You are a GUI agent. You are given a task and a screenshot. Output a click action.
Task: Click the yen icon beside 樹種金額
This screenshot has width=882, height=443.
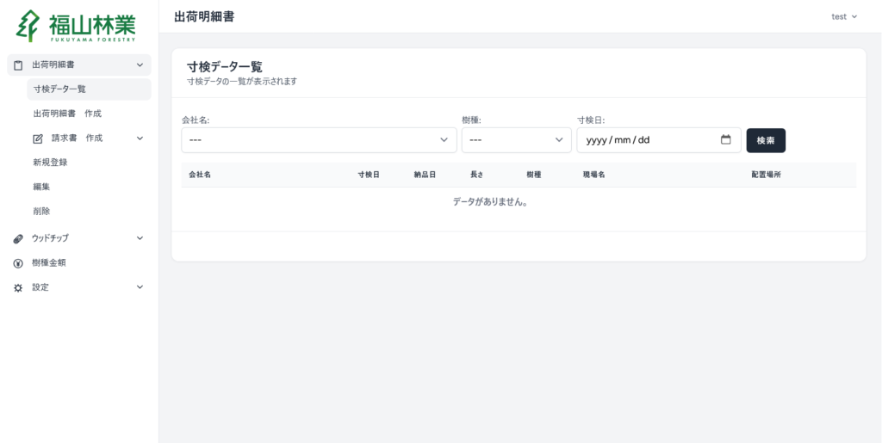point(18,262)
